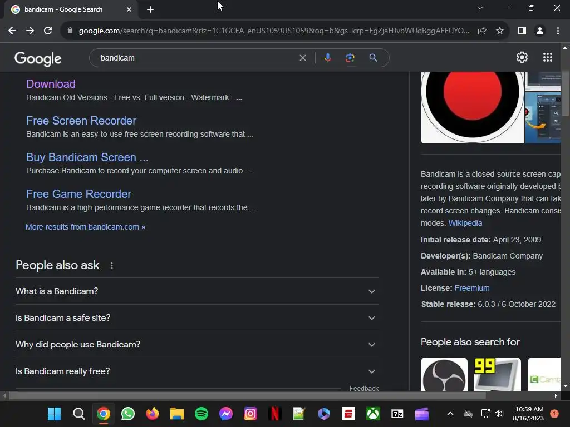Open the volume control in system tray
This screenshot has width=570, height=427.
[499, 414]
